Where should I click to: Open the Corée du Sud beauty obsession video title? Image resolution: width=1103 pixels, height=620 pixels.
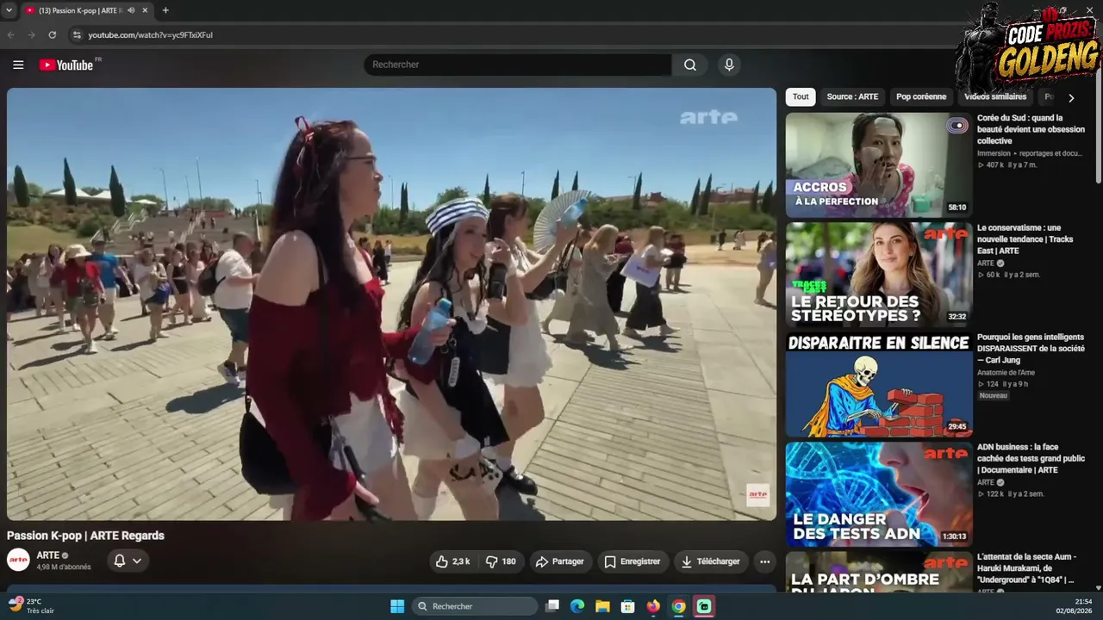tap(1031, 129)
